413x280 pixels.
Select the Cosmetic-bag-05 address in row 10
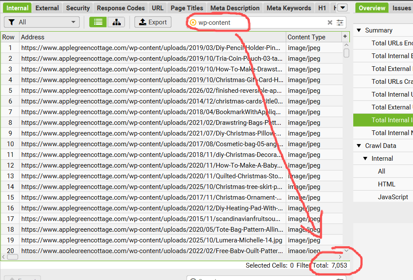pos(152,144)
